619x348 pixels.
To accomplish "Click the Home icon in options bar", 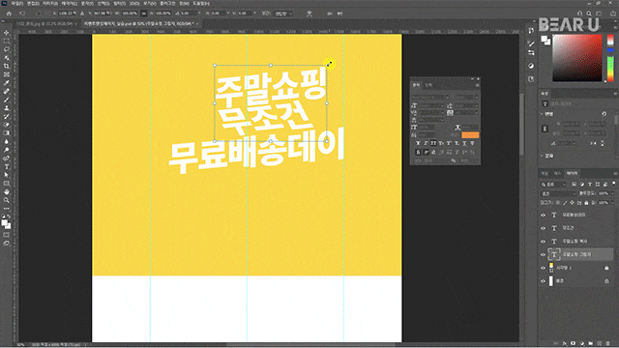I will pyautogui.click(x=9, y=14).
